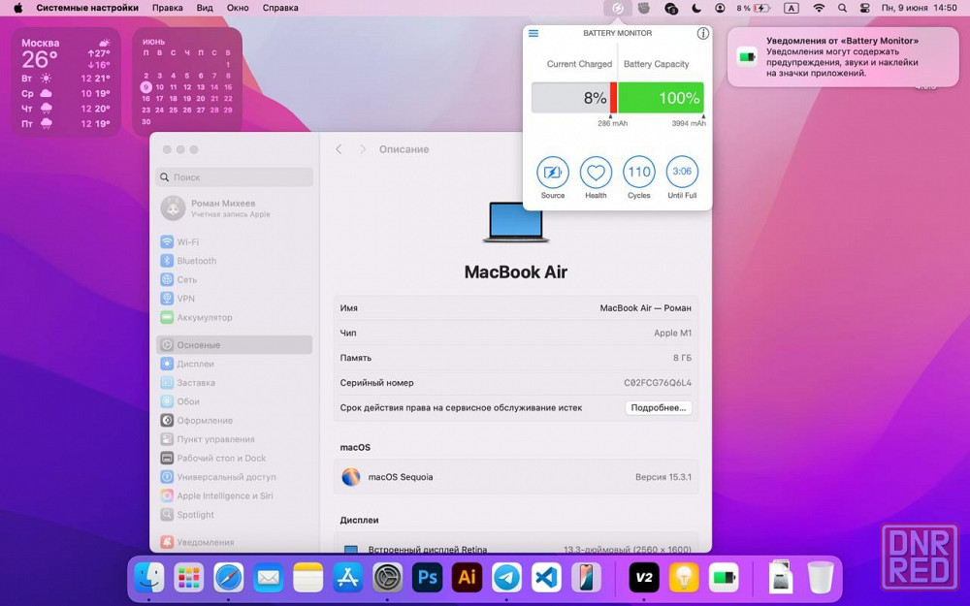Click the Поиск search field
Viewport: 970px width, 606px height.
click(x=235, y=176)
